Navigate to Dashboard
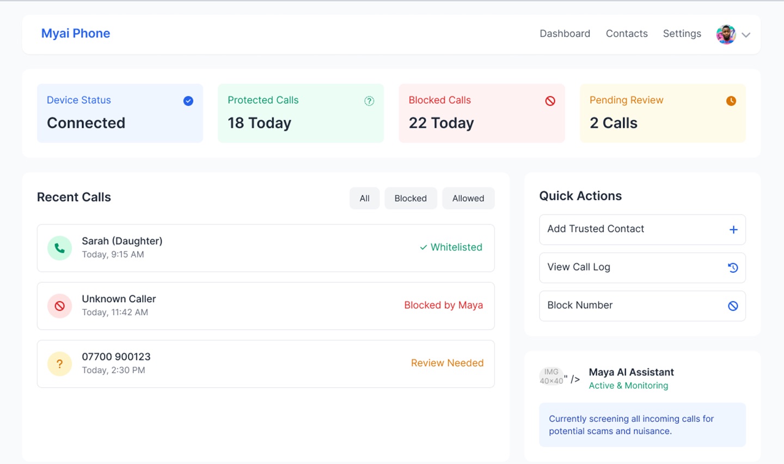Image resolution: width=784 pixels, height=464 pixels. (x=565, y=34)
